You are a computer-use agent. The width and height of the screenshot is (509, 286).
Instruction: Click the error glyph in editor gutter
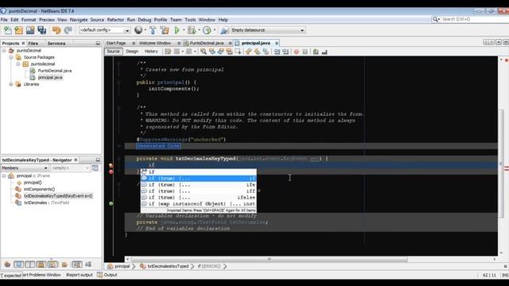pyautogui.click(x=111, y=172)
